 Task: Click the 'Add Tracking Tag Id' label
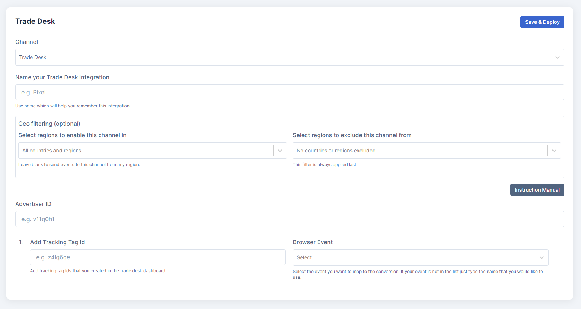tap(57, 242)
